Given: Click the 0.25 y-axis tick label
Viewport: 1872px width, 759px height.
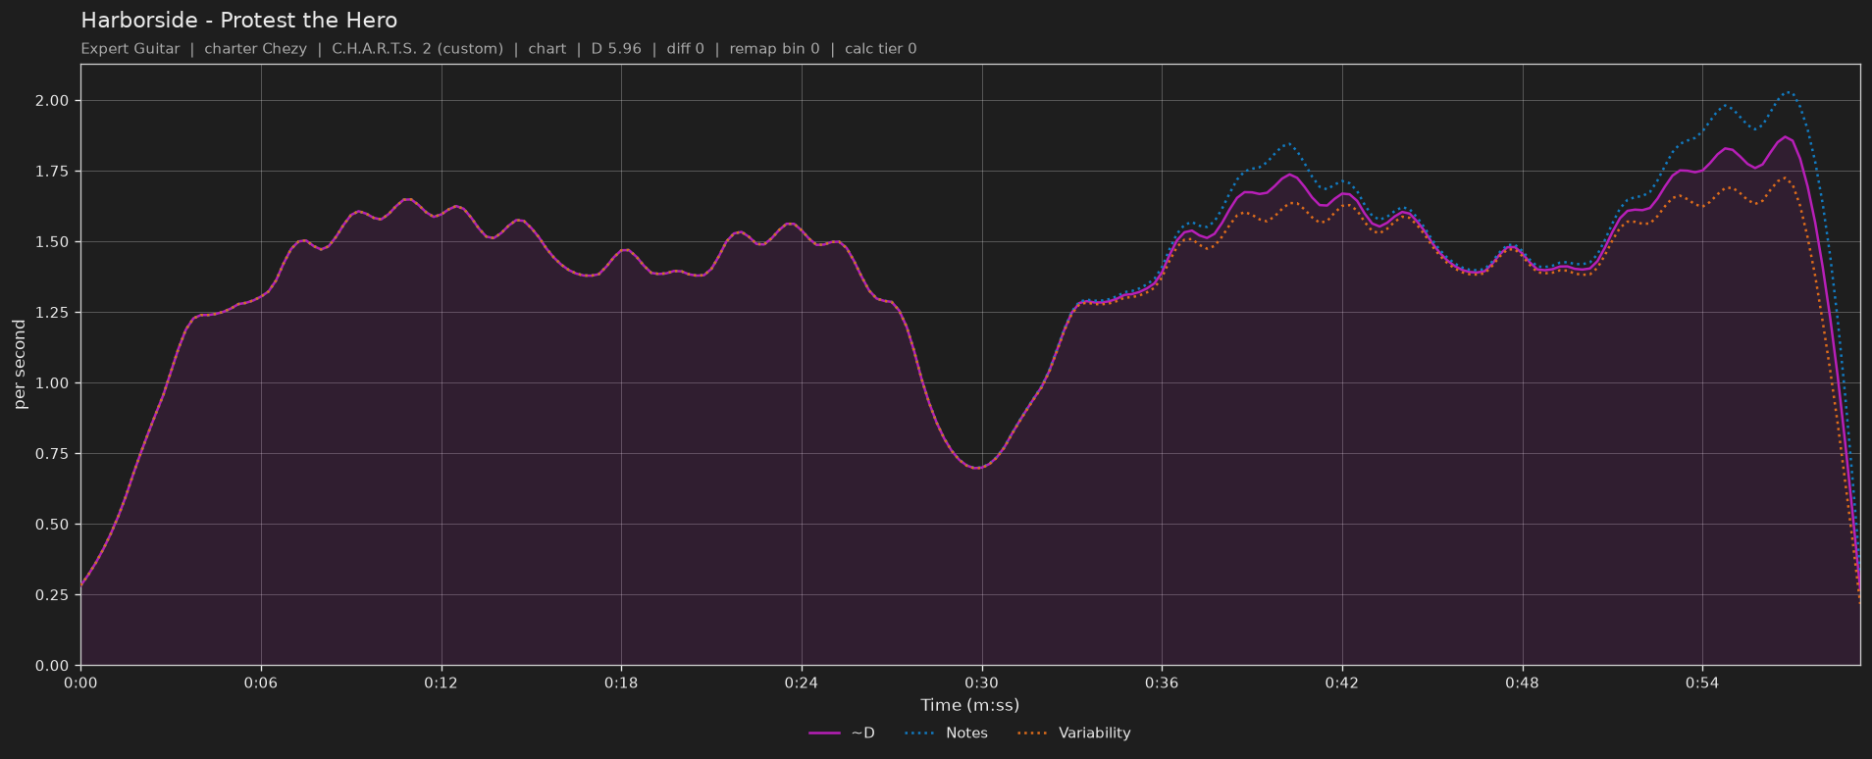Looking at the screenshot, I should click(x=52, y=595).
